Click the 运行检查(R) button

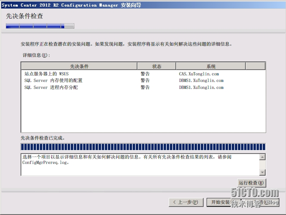point(252,183)
